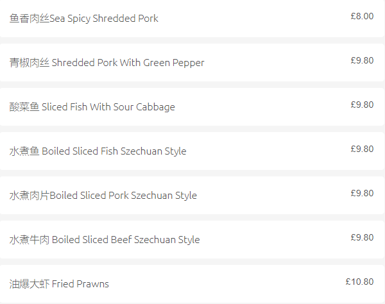Click the 油爆大虾 Chinese dish name
Image resolution: width=385 pixels, height=304 pixels.
click(30, 284)
